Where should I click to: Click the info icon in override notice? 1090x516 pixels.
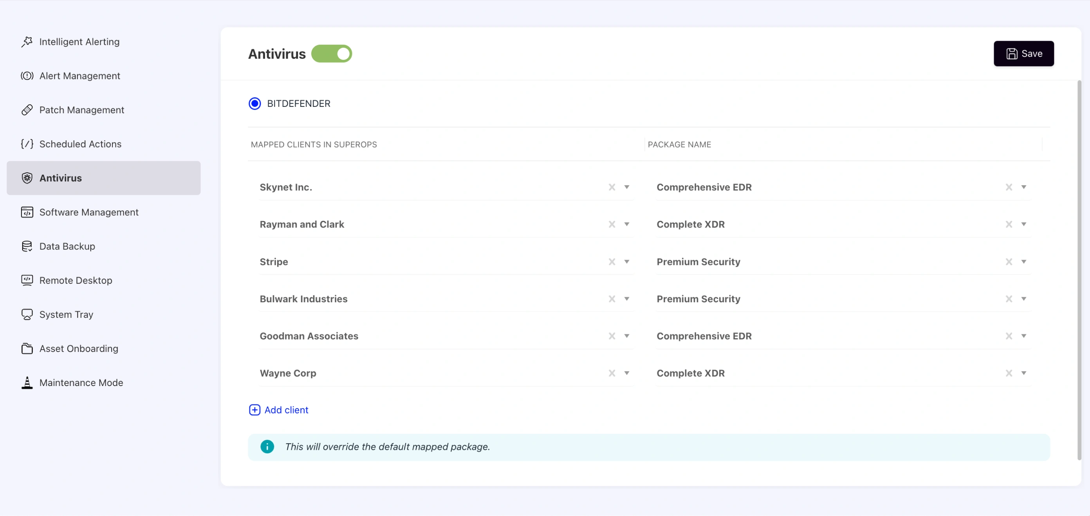click(267, 447)
